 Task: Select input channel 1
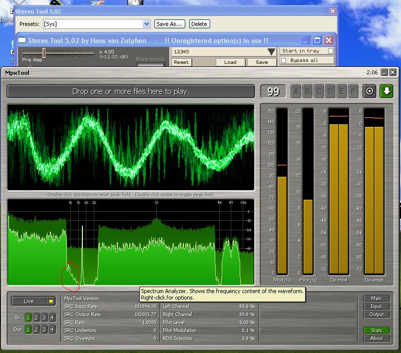[28, 318]
